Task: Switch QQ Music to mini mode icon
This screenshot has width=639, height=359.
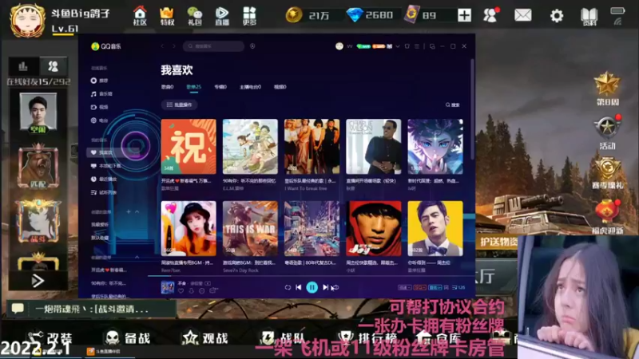Action: pyautogui.click(x=432, y=46)
